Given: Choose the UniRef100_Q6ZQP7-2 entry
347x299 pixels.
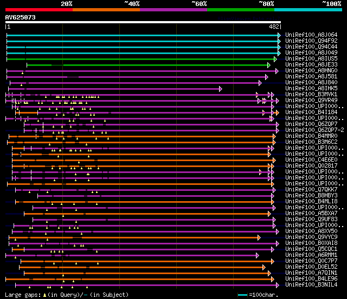Looking at the screenshot, I should (314, 130).
